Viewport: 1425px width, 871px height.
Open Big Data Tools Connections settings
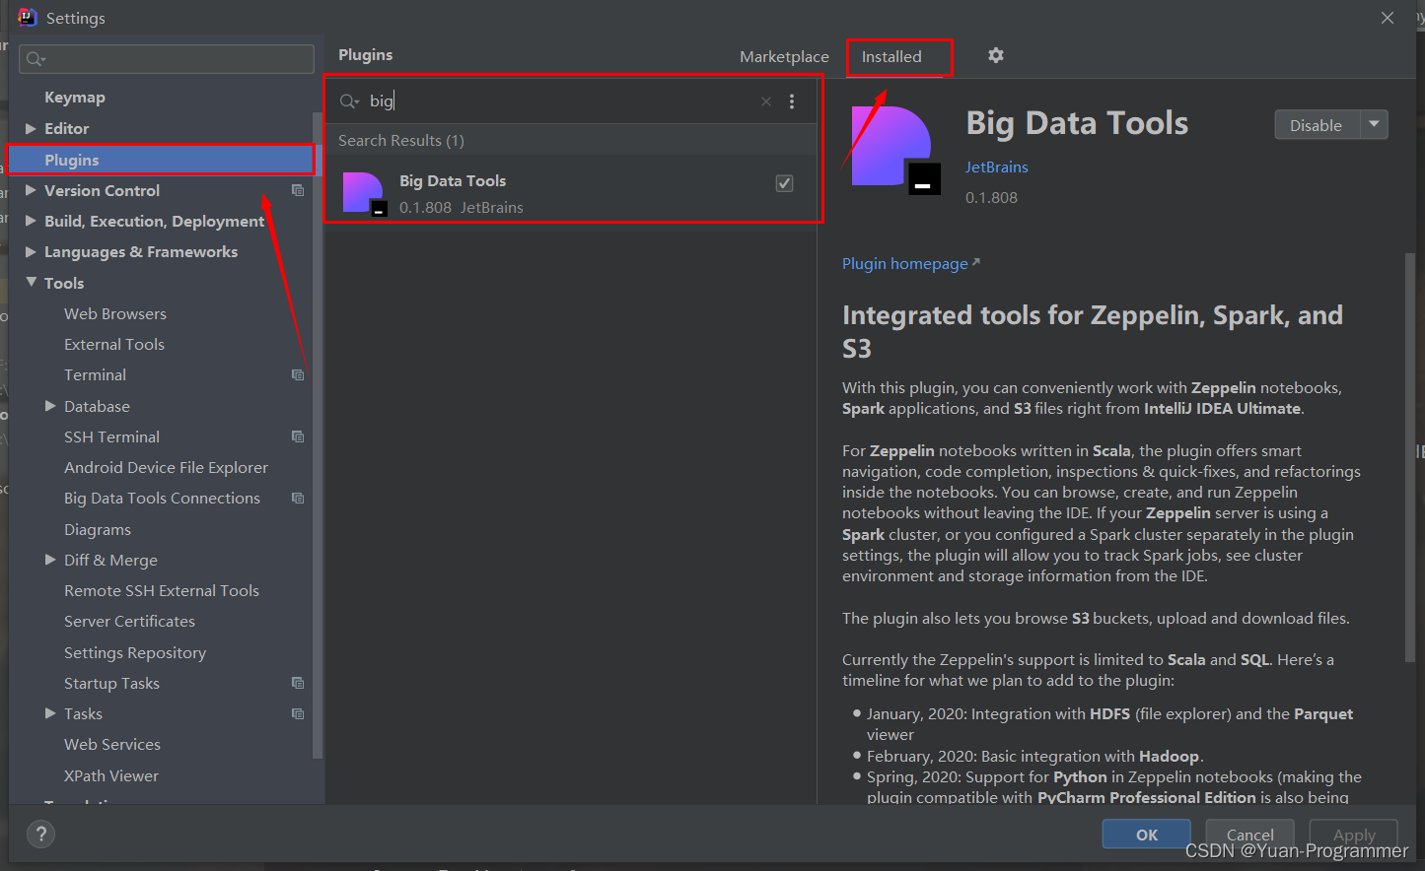(x=162, y=498)
